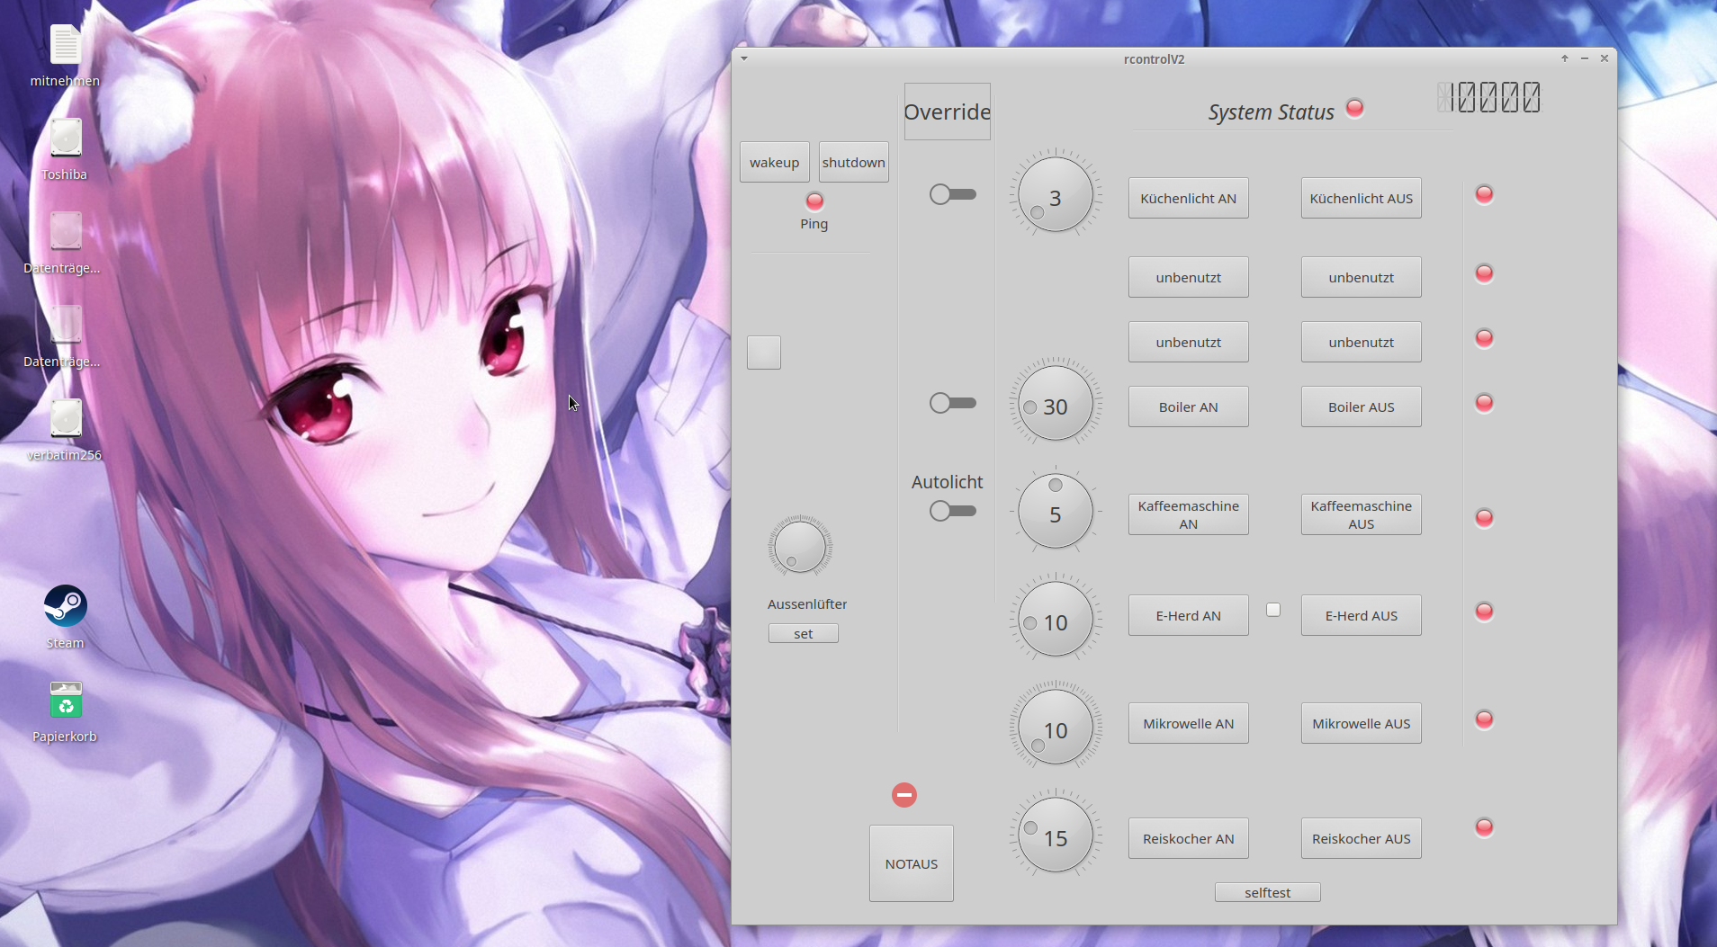Viewport: 1717px width, 947px height.
Task: Click the set button under Aussenlüfter
Action: click(804, 633)
